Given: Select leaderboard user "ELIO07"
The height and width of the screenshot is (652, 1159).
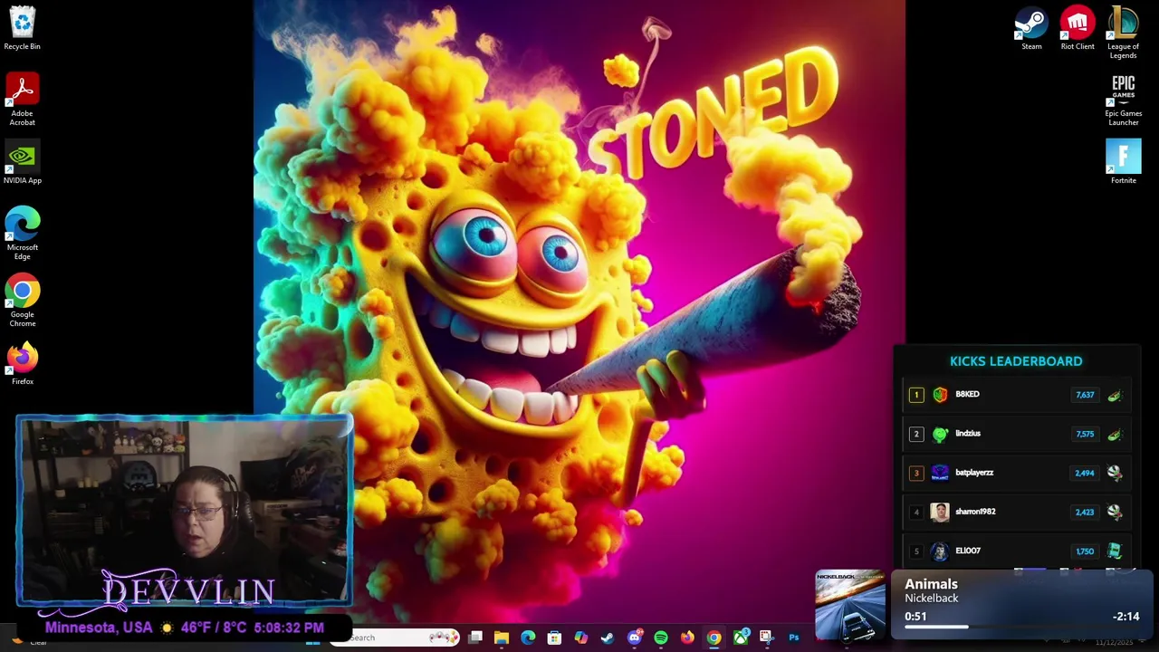Looking at the screenshot, I should [x=968, y=550].
